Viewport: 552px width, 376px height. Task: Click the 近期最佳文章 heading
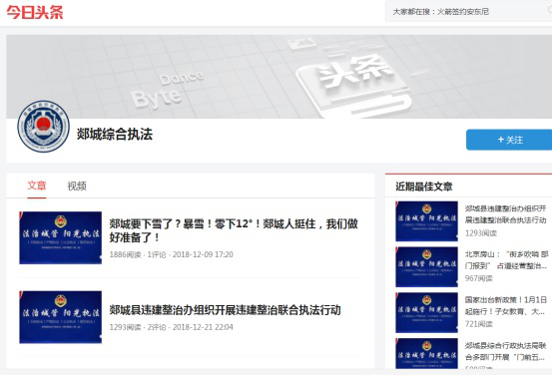(424, 187)
